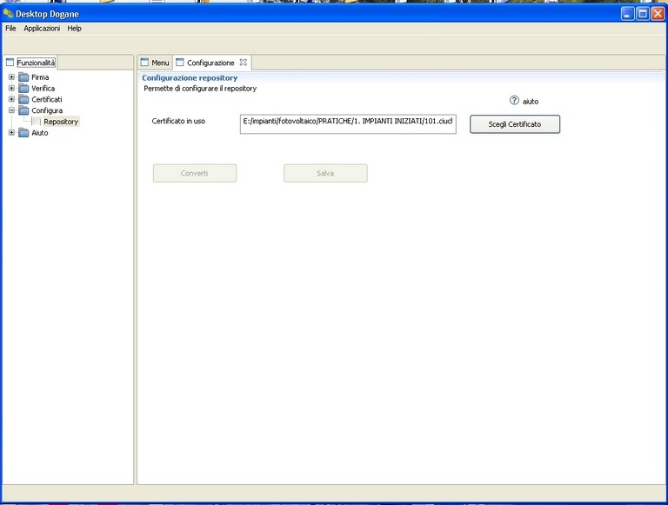Click the Scegli Certificato button
The width and height of the screenshot is (668, 505).
(x=515, y=124)
